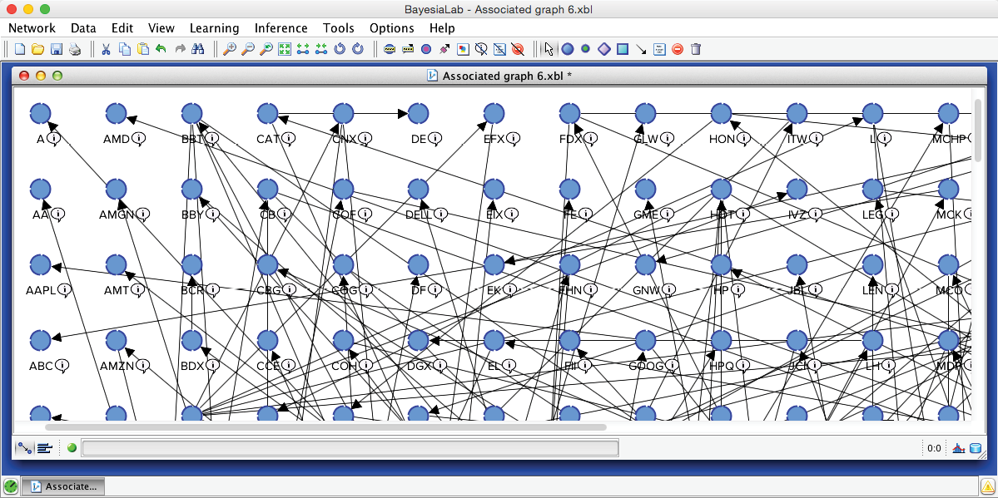Switch to modeling mode icon in status bar
Image resolution: width=998 pixels, height=498 pixels.
click(x=24, y=448)
